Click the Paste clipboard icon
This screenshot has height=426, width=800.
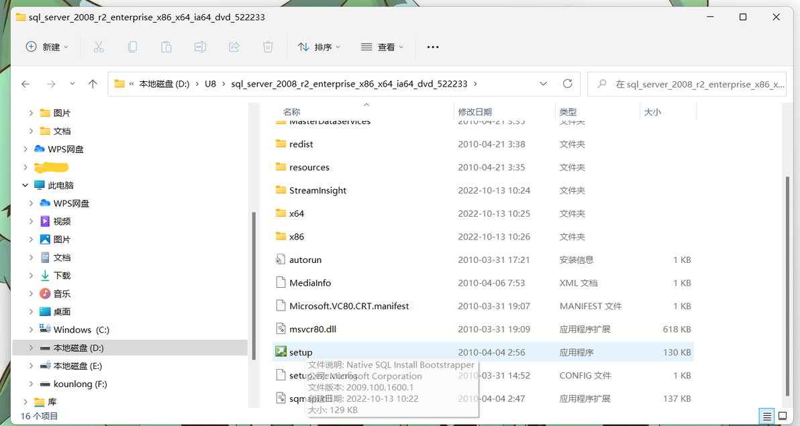click(166, 47)
